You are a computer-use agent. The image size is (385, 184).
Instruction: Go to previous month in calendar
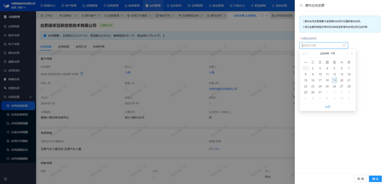(308, 54)
